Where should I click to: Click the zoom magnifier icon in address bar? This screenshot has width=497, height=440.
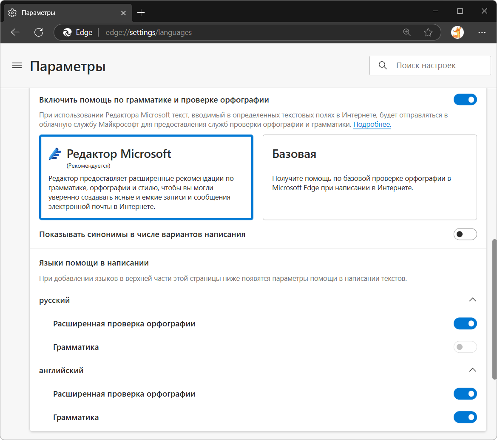(x=407, y=32)
